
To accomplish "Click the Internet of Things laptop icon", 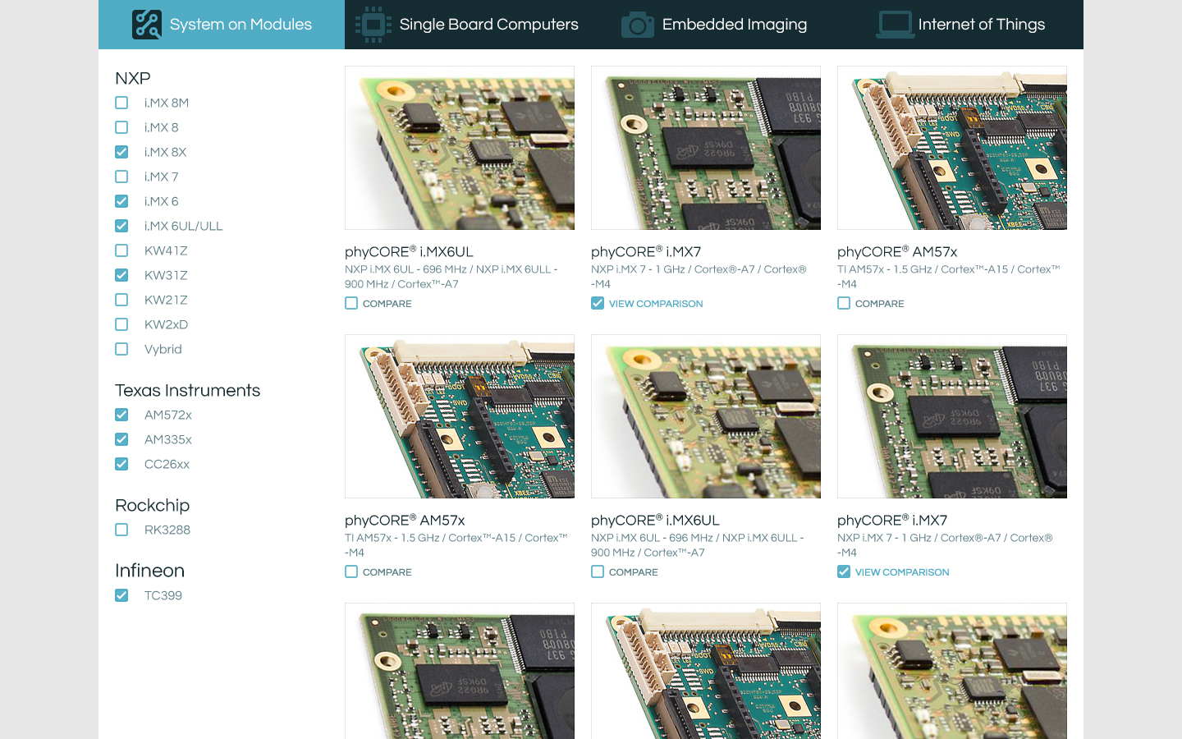I will coord(895,25).
